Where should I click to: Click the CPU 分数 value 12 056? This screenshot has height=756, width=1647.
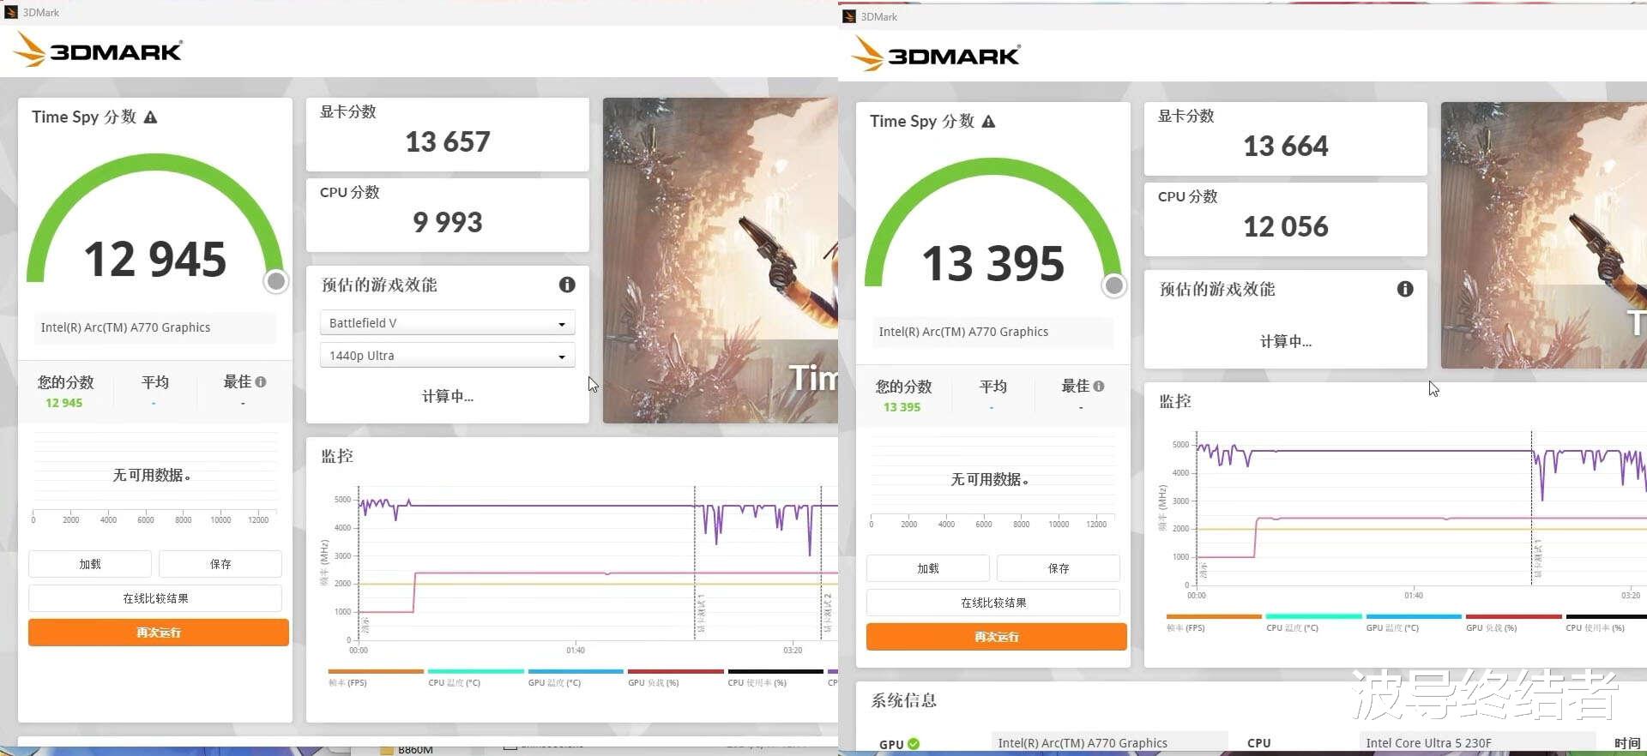(x=1286, y=226)
